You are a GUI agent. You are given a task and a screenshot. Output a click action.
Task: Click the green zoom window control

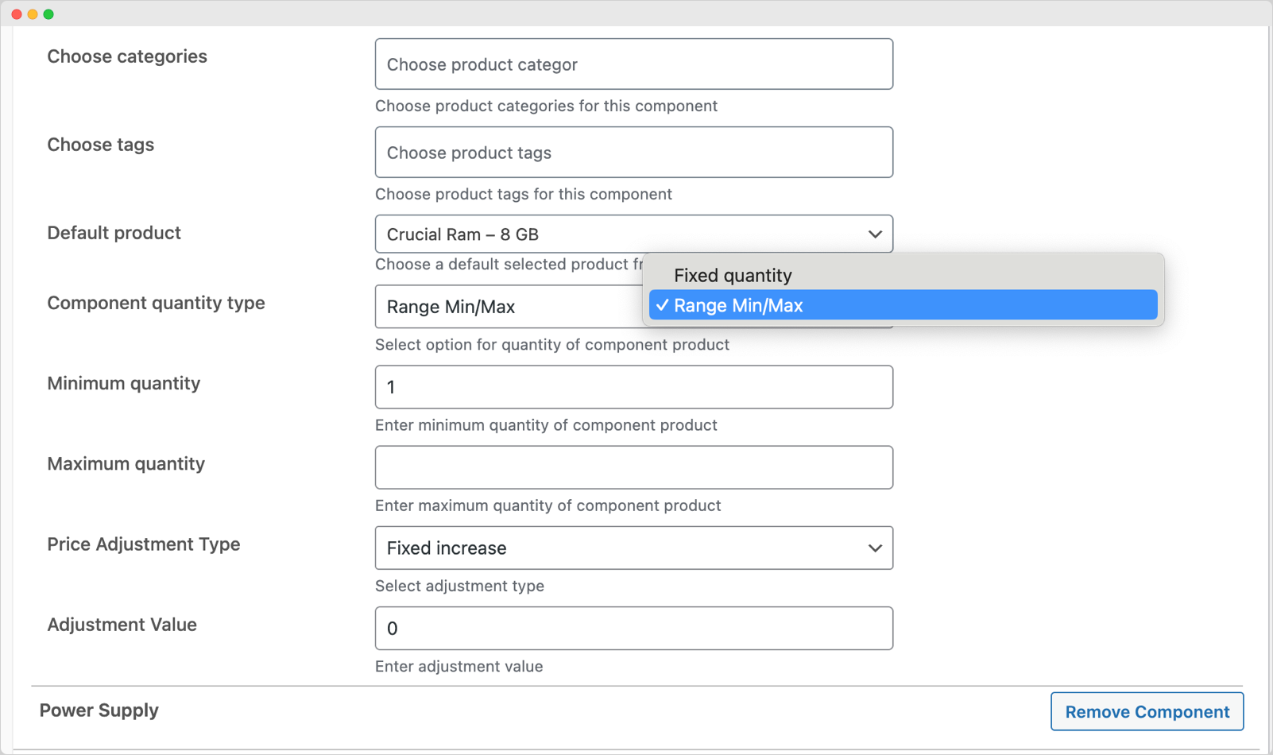point(49,14)
